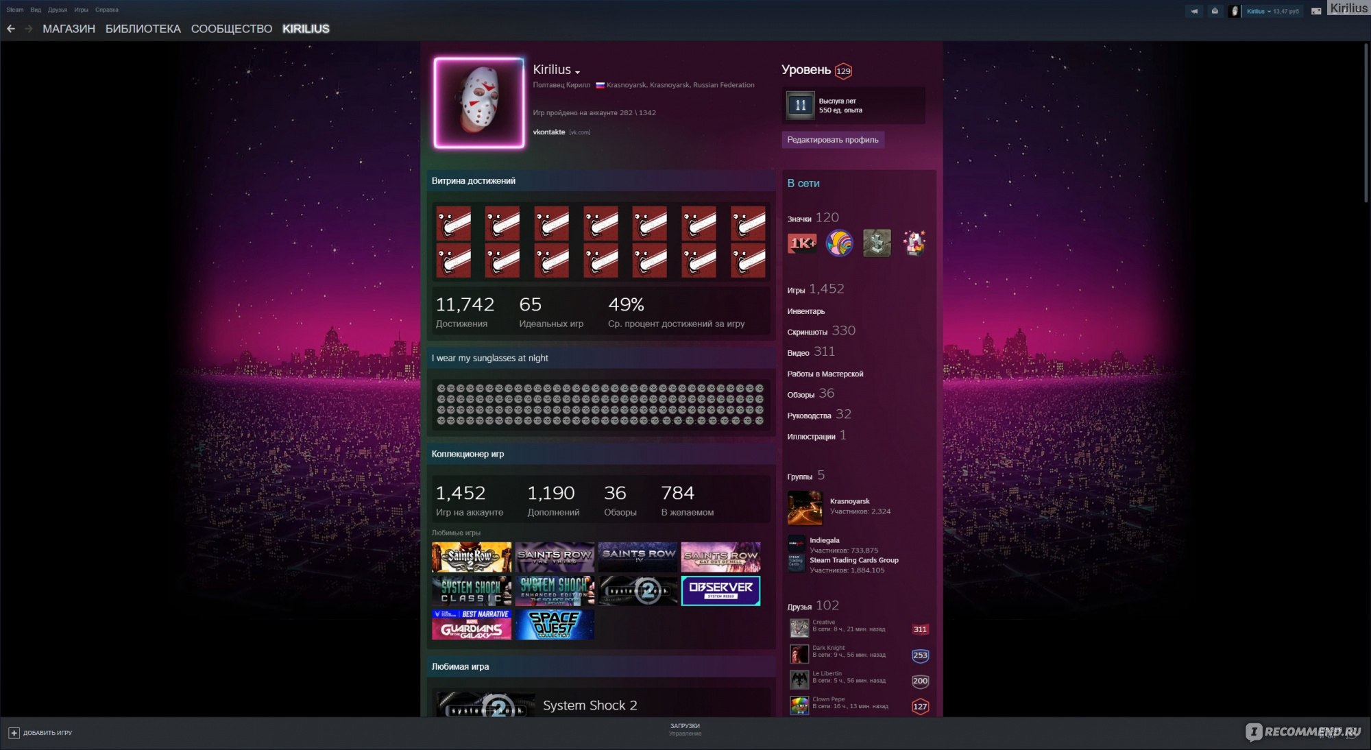The height and width of the screenshot is (750, 1371).
Task: Go to the МАГАЗИН tab
Action: coord(69,29)
